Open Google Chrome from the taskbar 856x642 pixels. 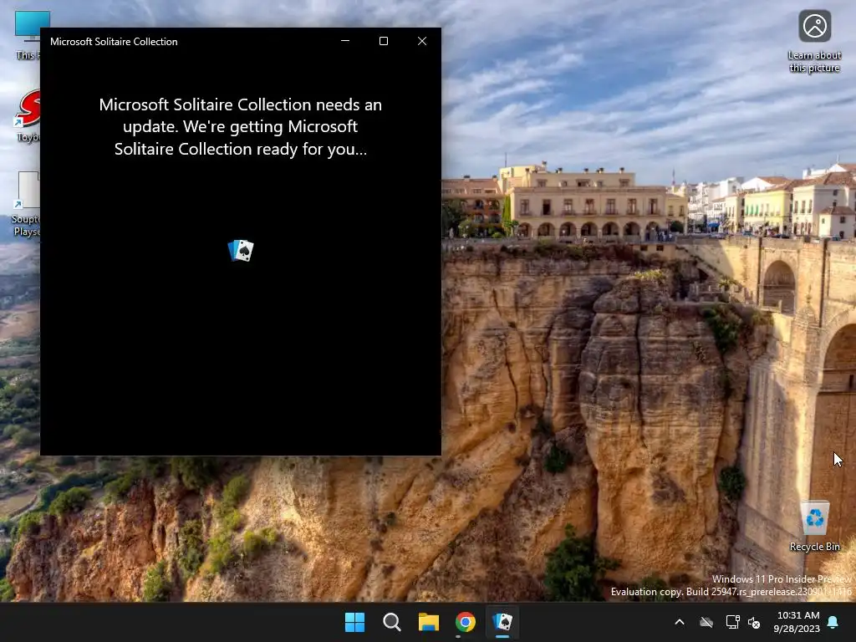(465, 622)
